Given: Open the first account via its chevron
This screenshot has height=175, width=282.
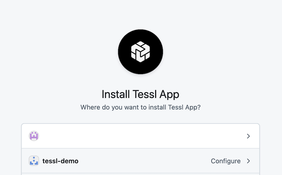Looking at the screenshot, I should (x=248, y=136).
